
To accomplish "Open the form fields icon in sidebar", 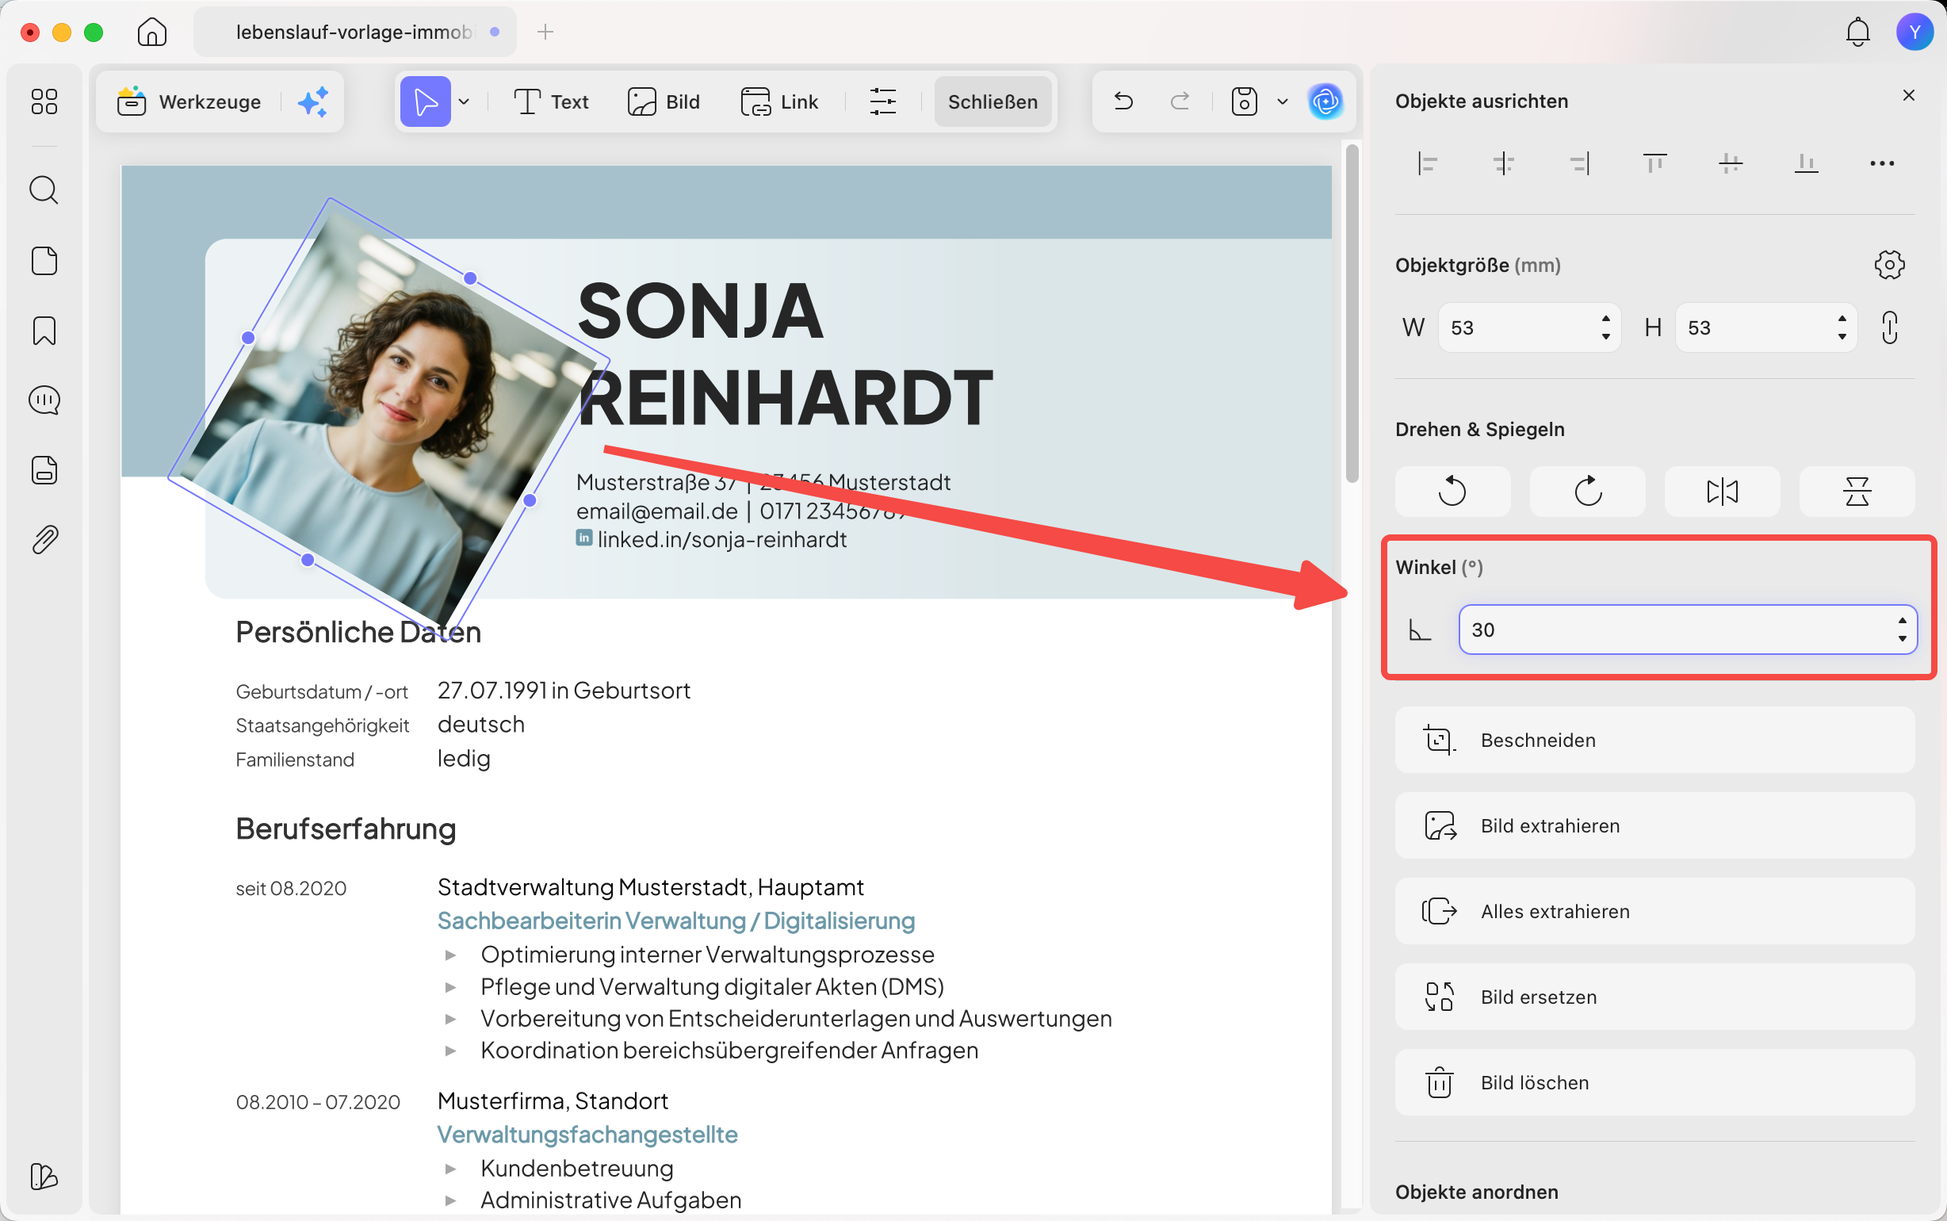I will (44, 470).
